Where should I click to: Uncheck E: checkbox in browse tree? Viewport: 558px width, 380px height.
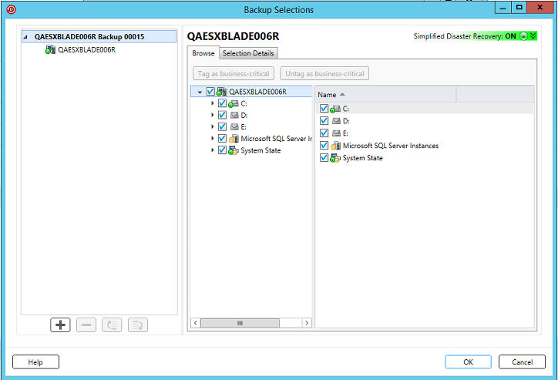[x=222, y=127]
